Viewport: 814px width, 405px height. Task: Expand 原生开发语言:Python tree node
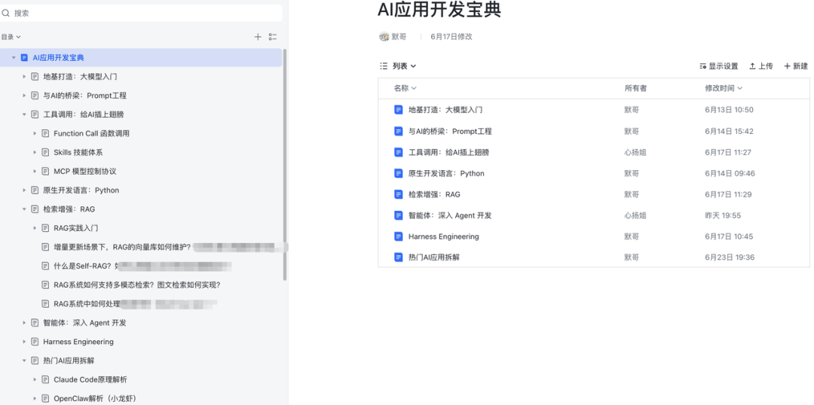pyautogui.click(x=24, y=190)
